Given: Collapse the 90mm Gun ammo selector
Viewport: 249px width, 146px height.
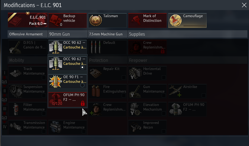Looking at the screenshot, I should tap(67, 47).
